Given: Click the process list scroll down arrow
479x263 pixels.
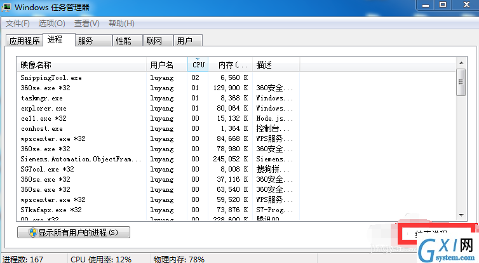Looking at the screenshot, I should click(461, 215).
